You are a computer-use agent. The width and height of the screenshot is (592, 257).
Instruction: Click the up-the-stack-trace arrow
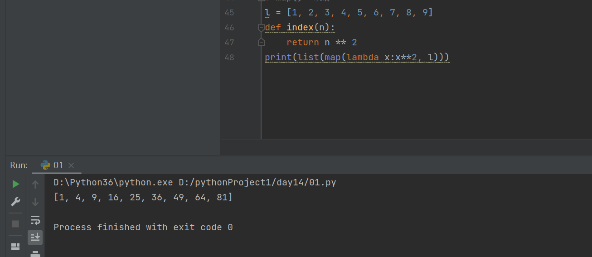pos(35,184)
